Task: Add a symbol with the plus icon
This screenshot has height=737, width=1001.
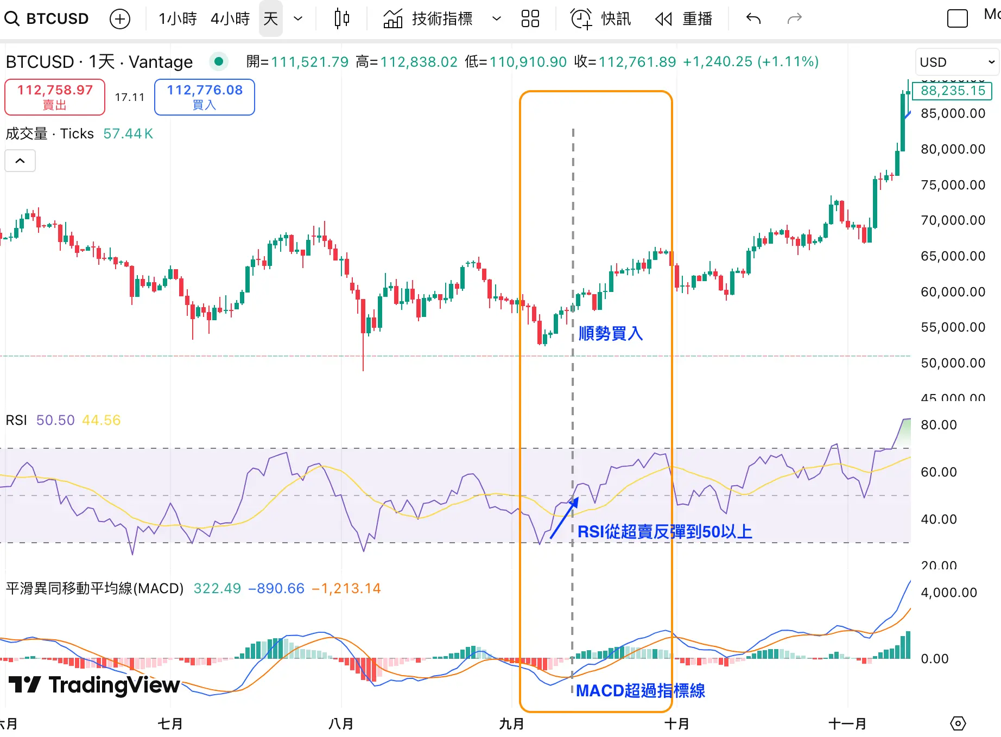Action: click(x=119, y=19)
